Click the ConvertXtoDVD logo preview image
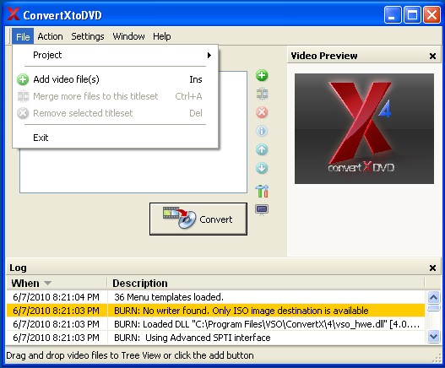The width and height of the screenshot is (445, 368). (364, 128)
